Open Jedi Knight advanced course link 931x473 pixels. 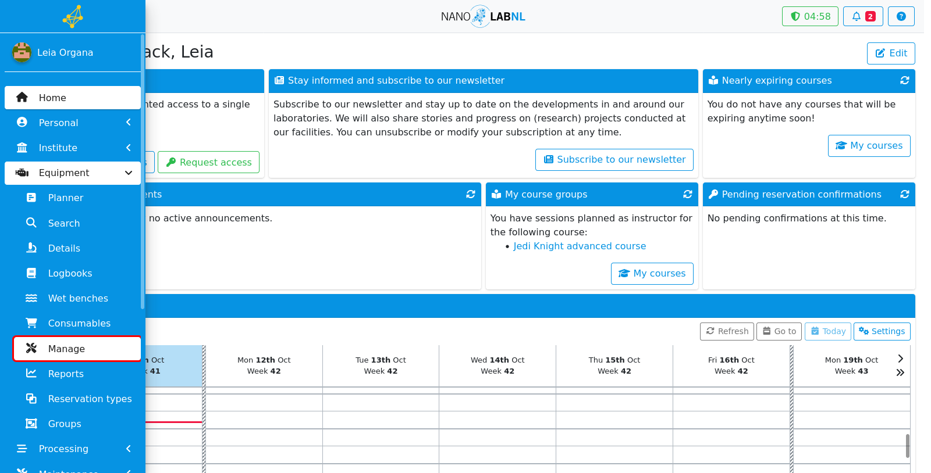pyautogui.click(x=580, y=246)
